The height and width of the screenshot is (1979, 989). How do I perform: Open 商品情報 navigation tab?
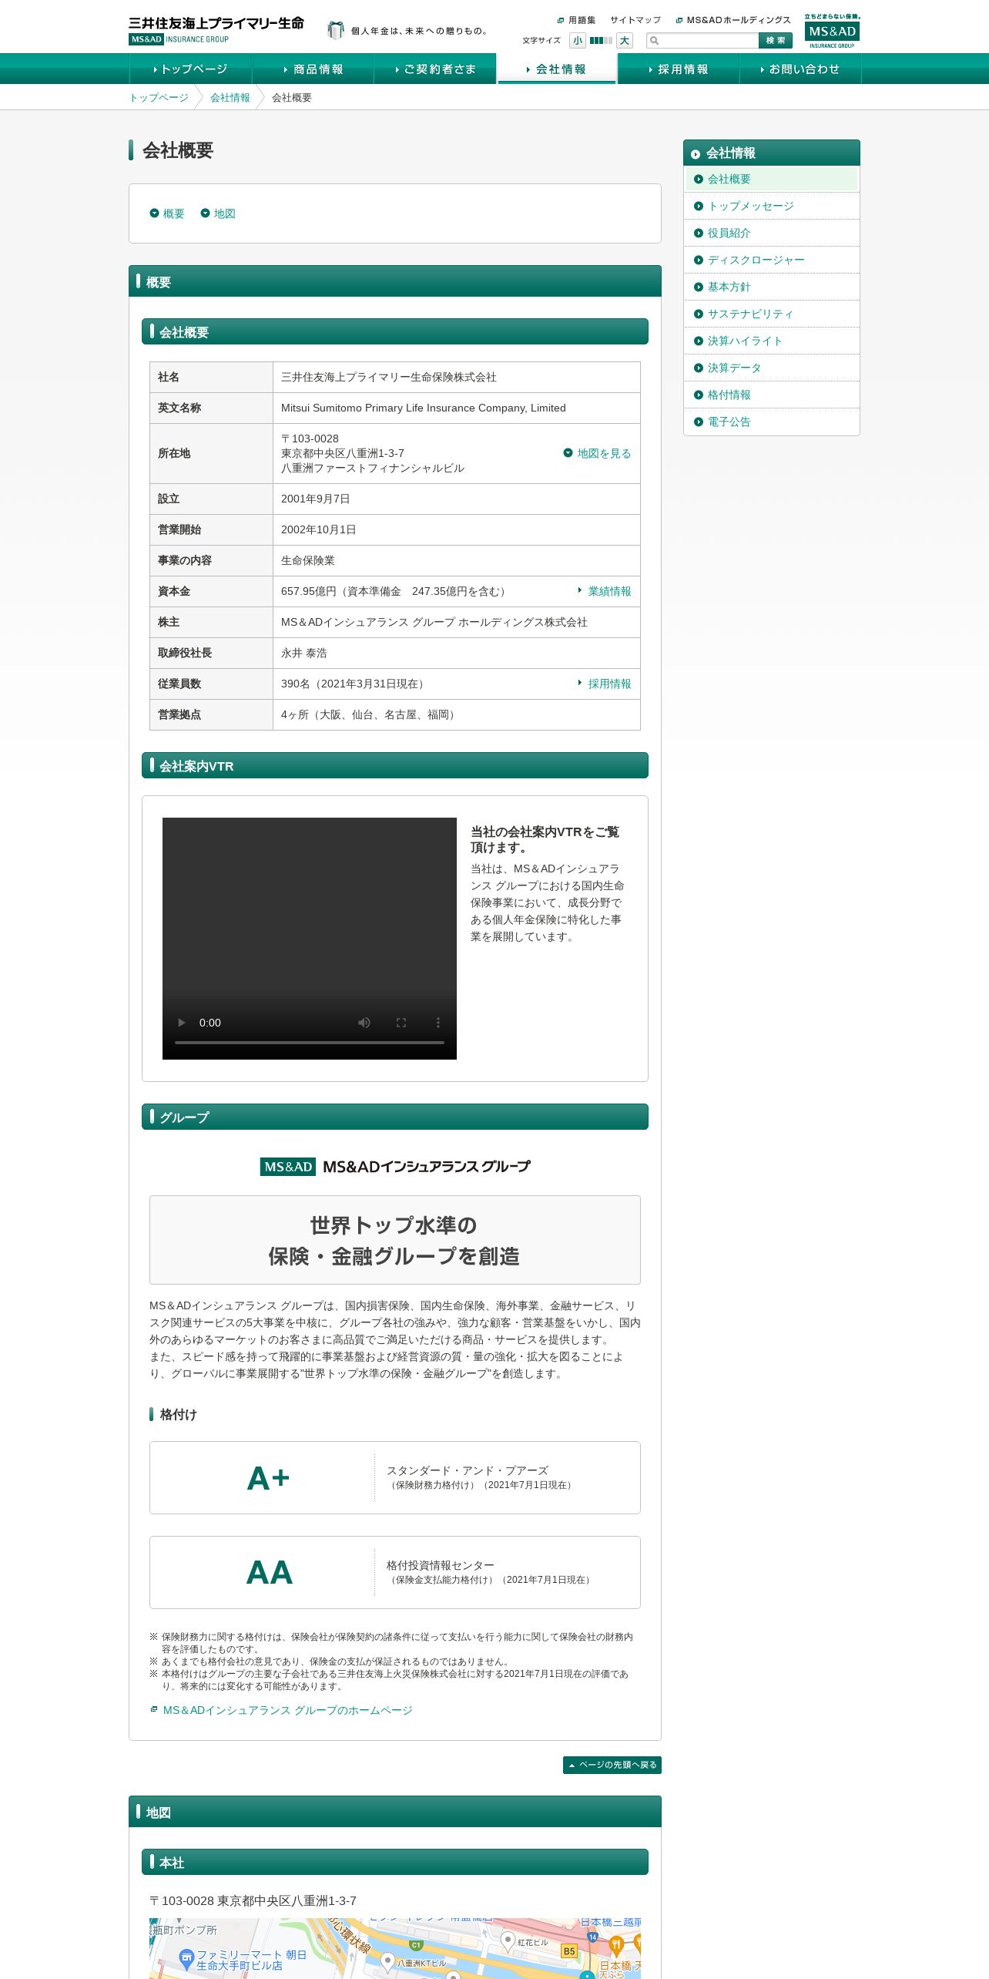(313, 69)
